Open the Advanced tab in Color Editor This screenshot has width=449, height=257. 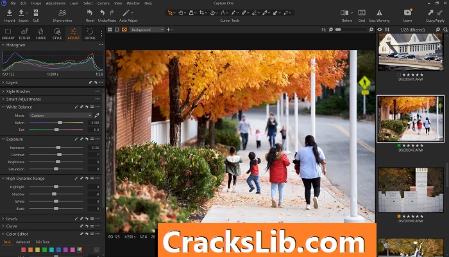tap(23, 242)
